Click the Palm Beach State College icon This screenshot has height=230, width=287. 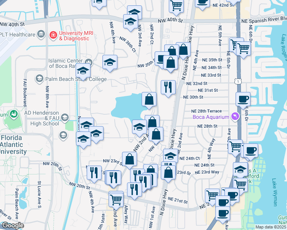[39, 79]
